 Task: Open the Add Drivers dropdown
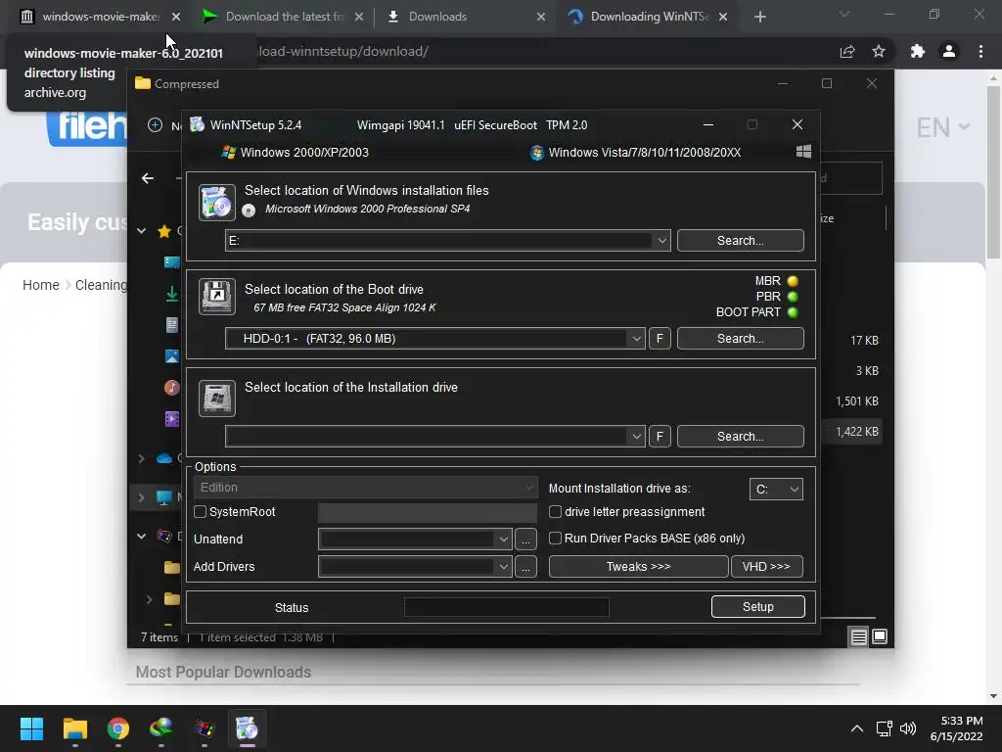(503, 567)
